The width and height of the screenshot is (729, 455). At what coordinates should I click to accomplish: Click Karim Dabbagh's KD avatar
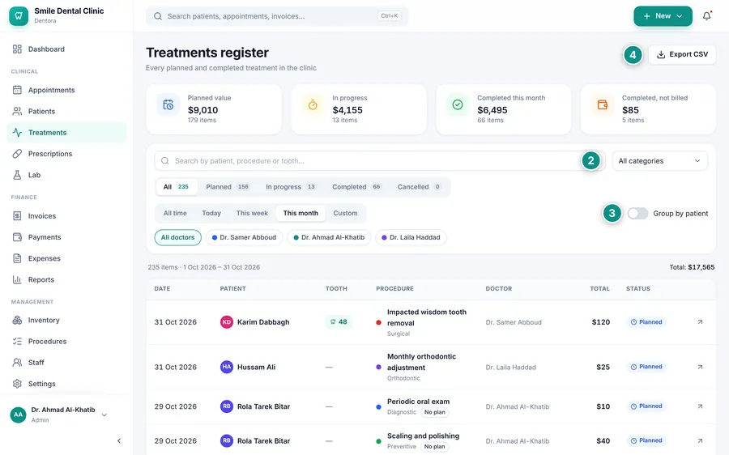pos(227,322)
